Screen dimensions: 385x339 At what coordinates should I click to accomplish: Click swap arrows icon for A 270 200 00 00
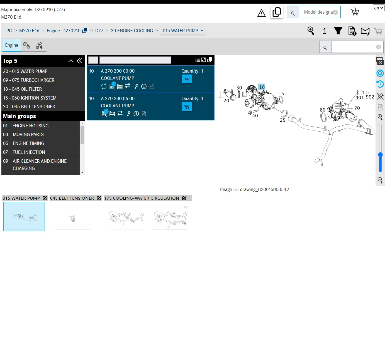[128, 86]
